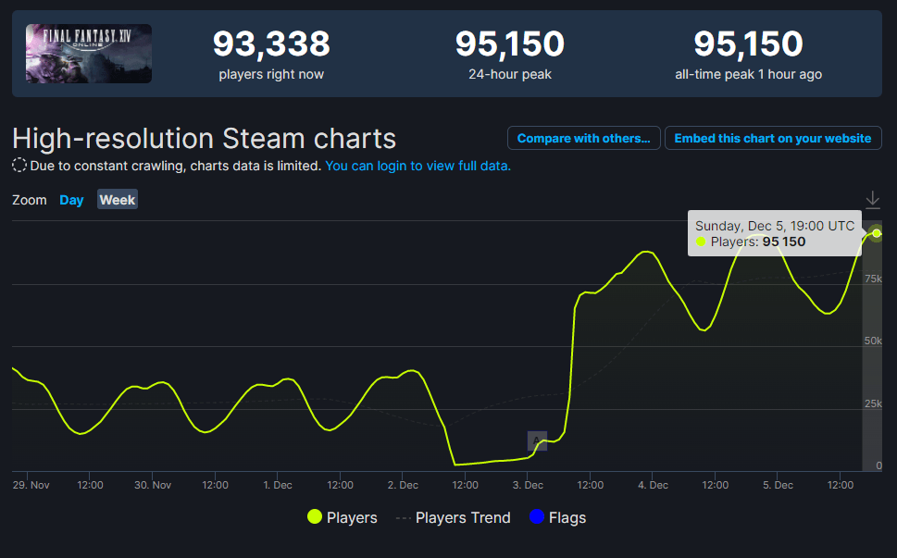Select the Week zoom option
This screenshot has width=897, height=558.
click(x=118, y=200)
